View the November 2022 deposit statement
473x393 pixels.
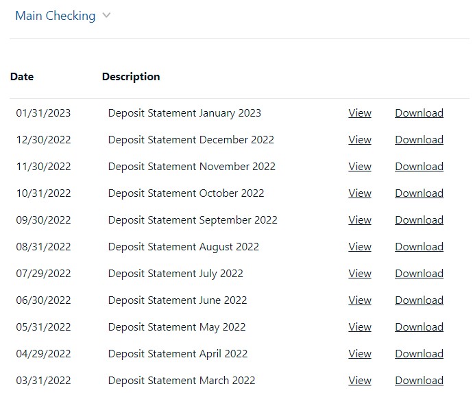360,166
